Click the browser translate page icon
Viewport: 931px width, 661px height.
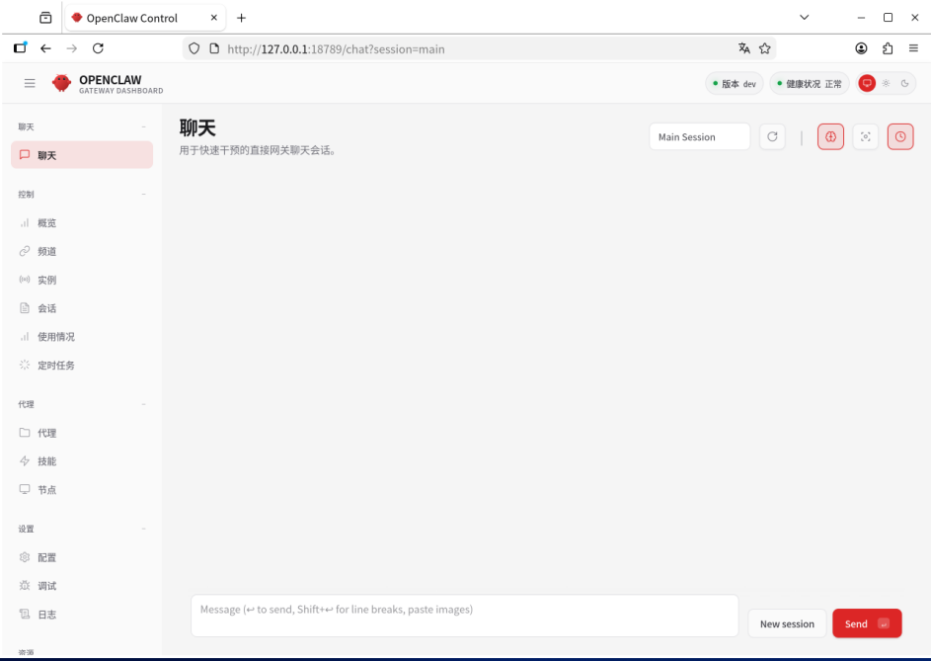(744, 48)
